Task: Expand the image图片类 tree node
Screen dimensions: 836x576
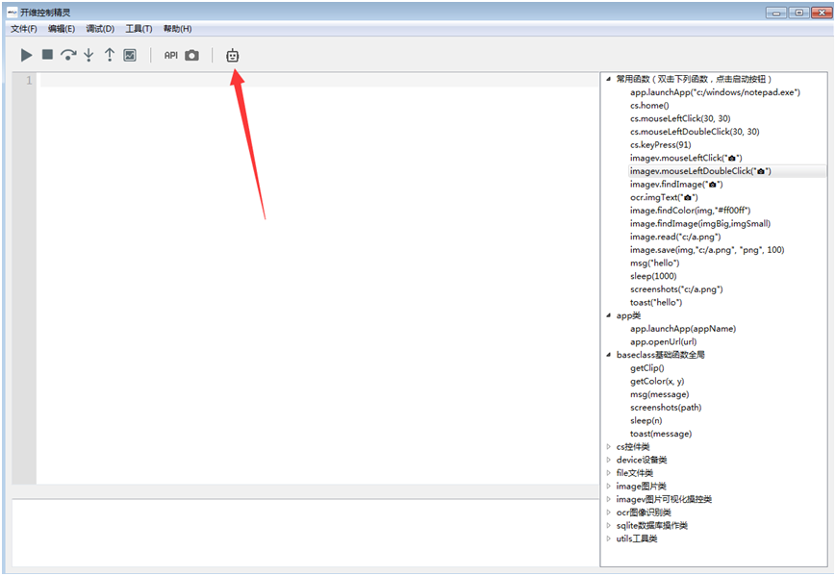Action: 608,486
